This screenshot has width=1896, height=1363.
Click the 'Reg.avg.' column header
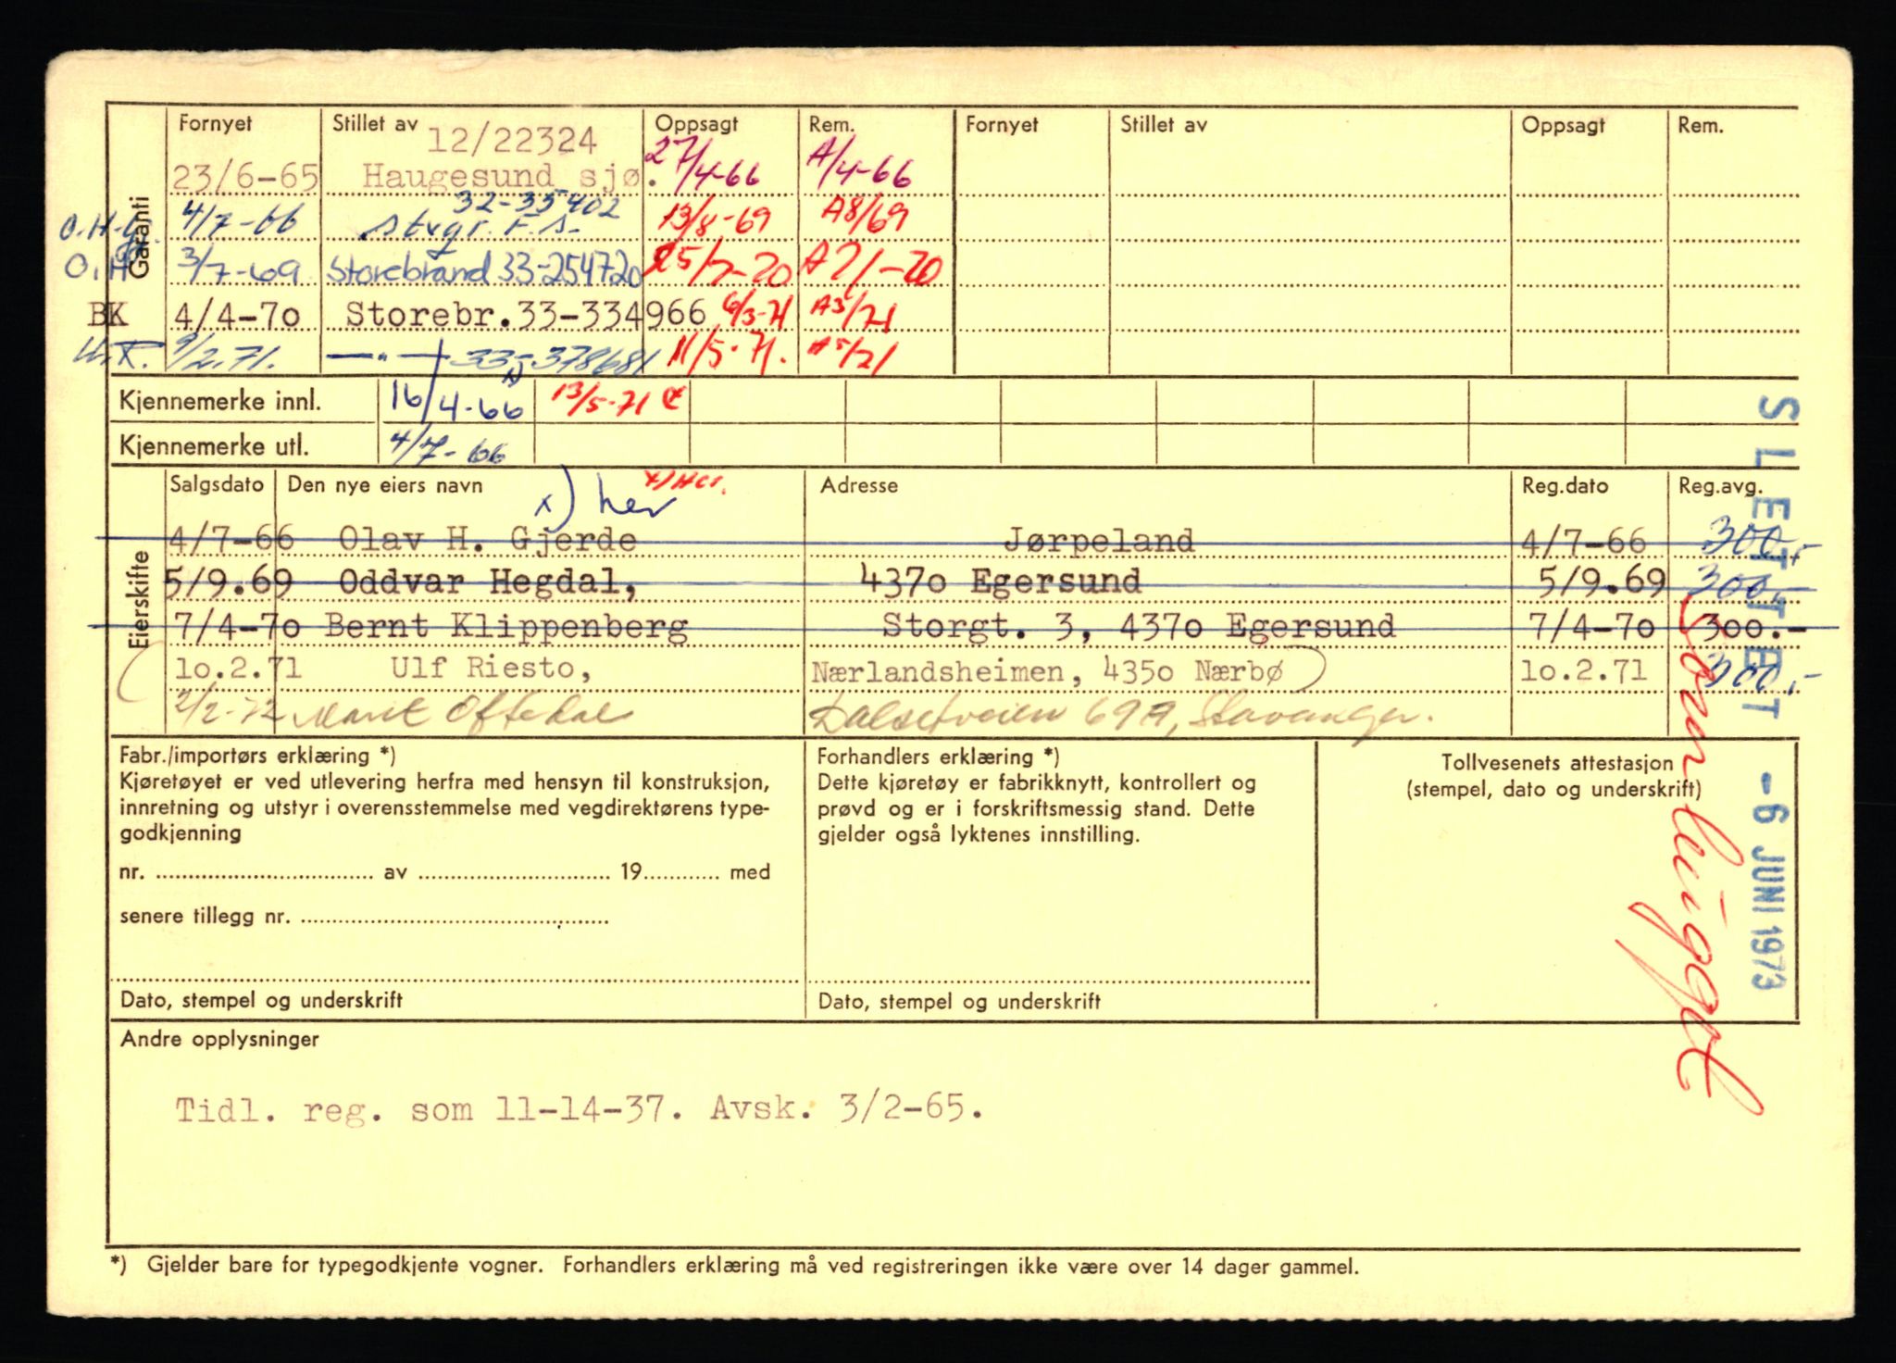1721,487
